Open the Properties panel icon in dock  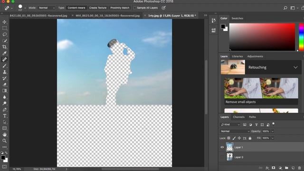click(x=213, y=30)
